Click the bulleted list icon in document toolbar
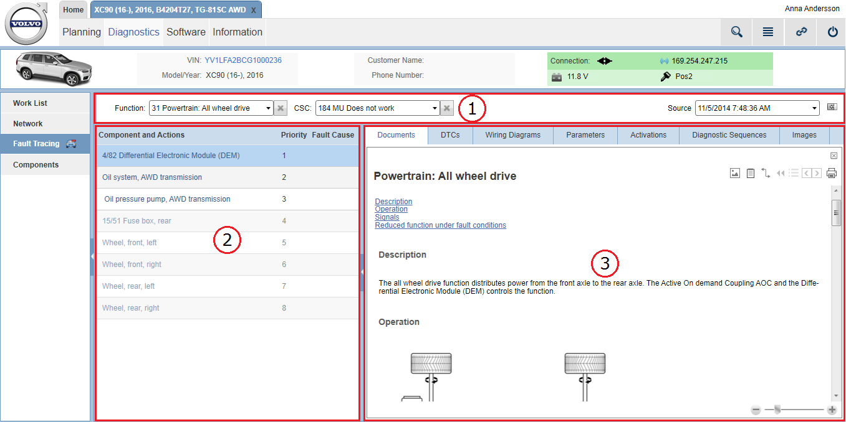This screenshot has height=422, width=846. (794, 173)
